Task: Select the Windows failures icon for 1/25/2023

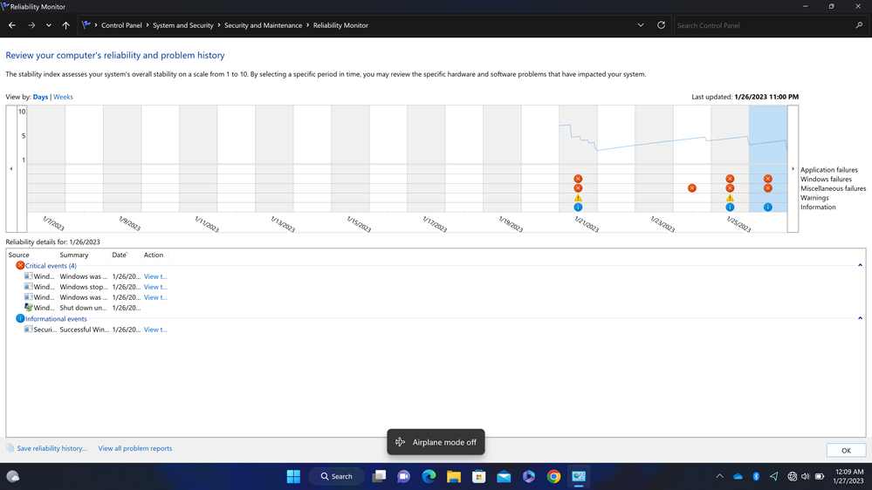Action: click(730, 179)
